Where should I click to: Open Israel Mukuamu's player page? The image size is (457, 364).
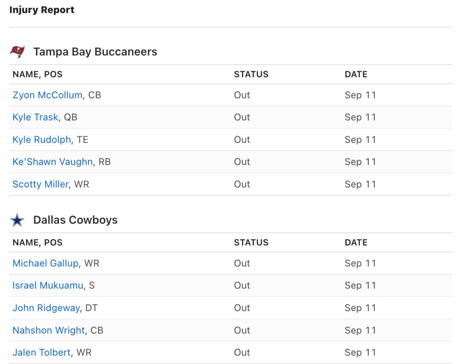[48, 285]
